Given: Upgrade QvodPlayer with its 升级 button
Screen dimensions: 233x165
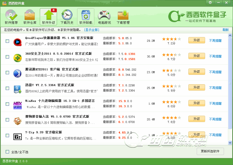Looking at the screenshot, I should click(197, 40).
